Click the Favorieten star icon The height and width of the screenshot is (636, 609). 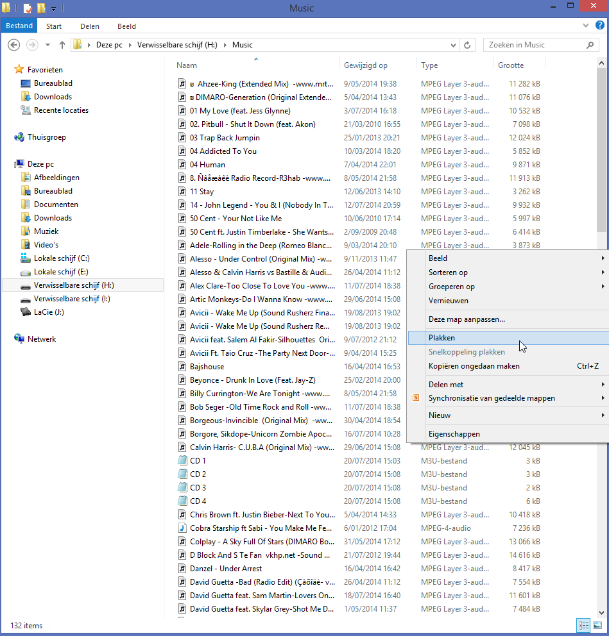click(x=19, y=69)
